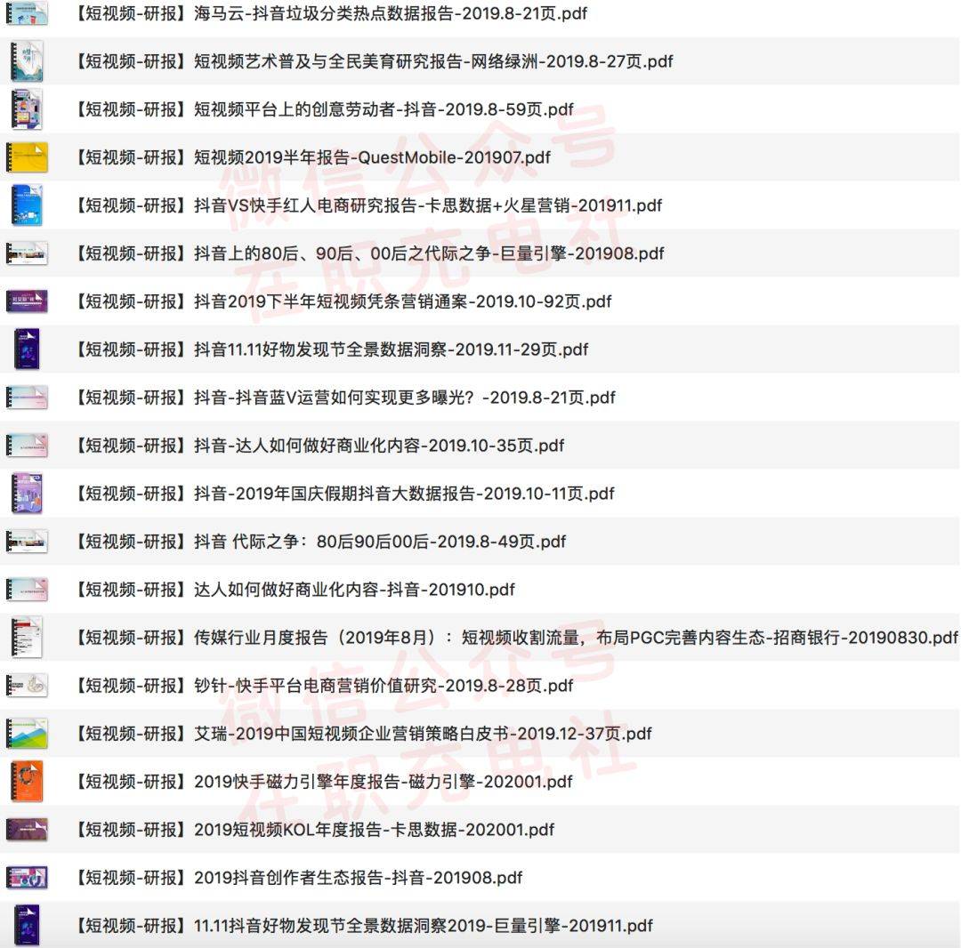Select the icon of 抖音11.11好物发现节全景数据洞察-2019.11-29页

(x=27, y=349)
